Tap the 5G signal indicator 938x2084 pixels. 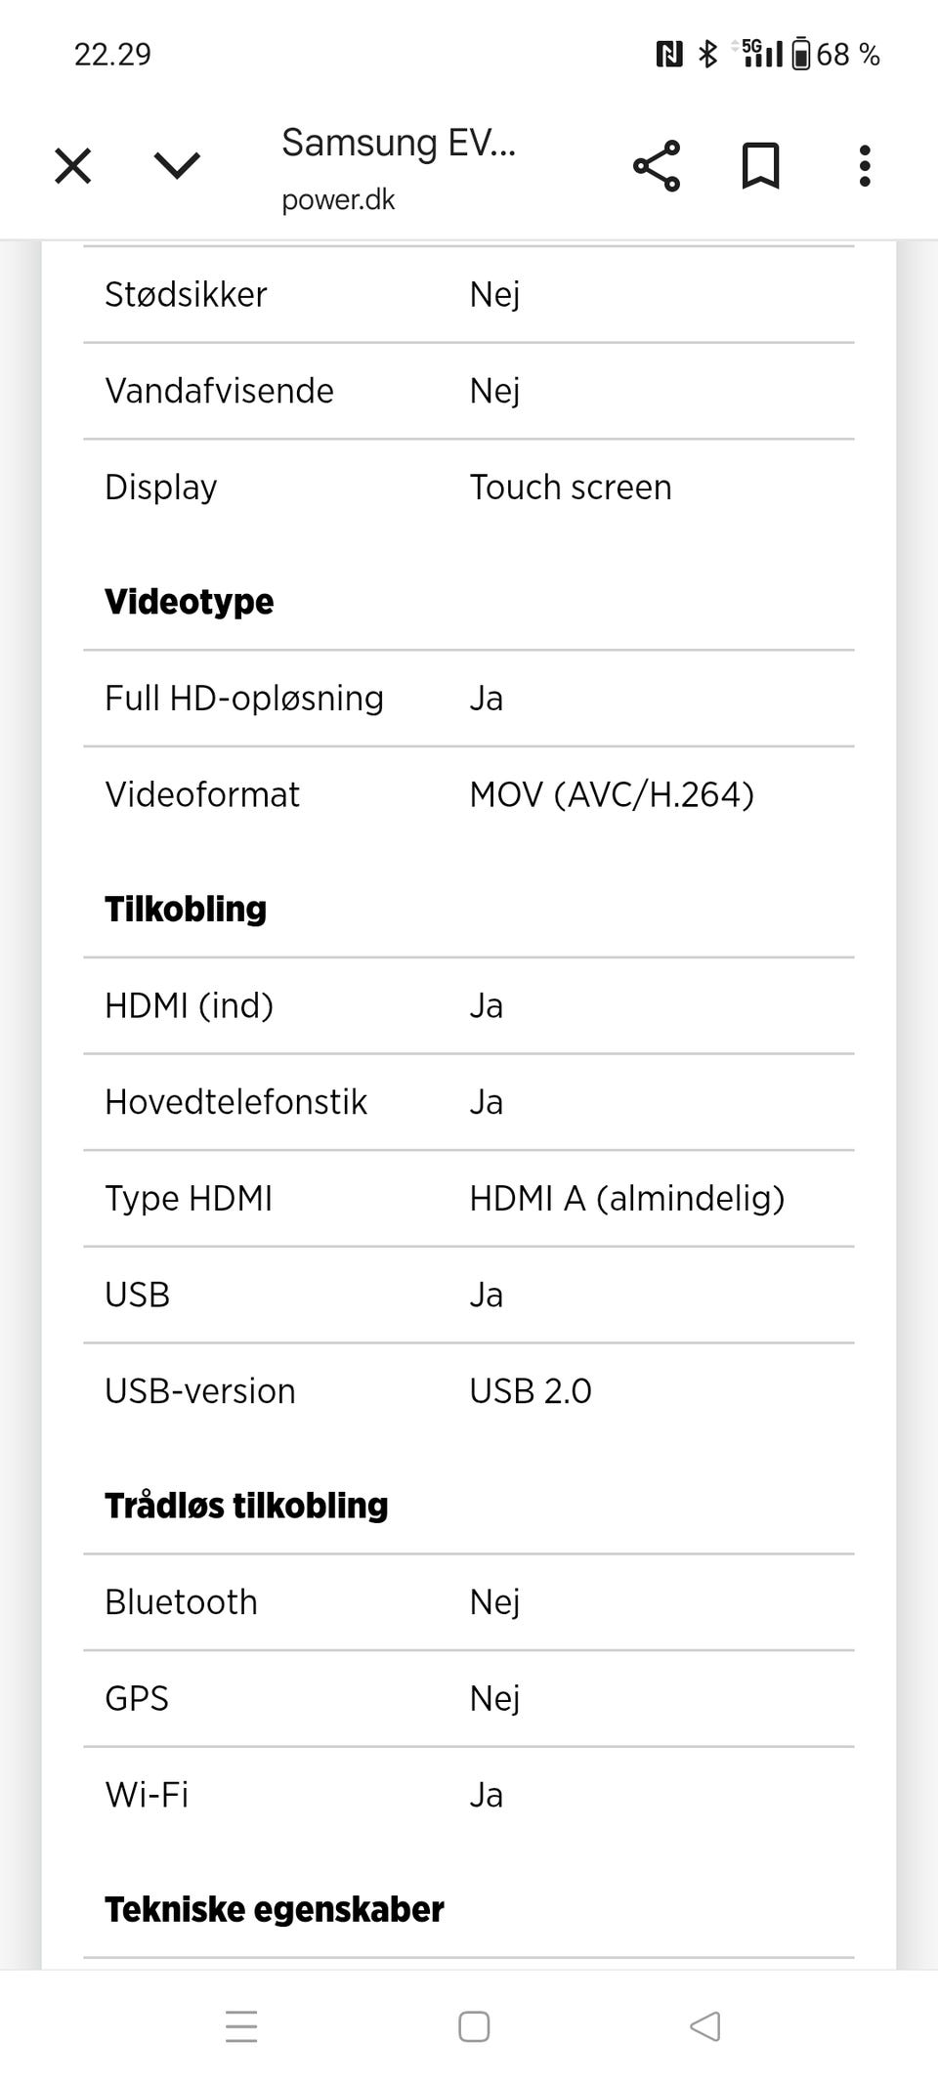coord(760,54)
